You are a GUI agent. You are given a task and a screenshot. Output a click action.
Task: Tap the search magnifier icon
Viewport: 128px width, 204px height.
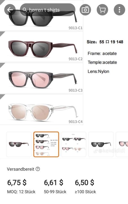point(25,10)
